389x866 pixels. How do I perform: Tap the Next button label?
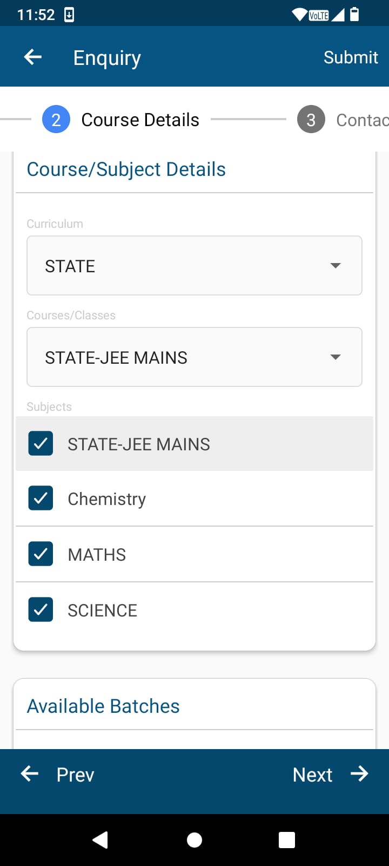coord(312,775)
